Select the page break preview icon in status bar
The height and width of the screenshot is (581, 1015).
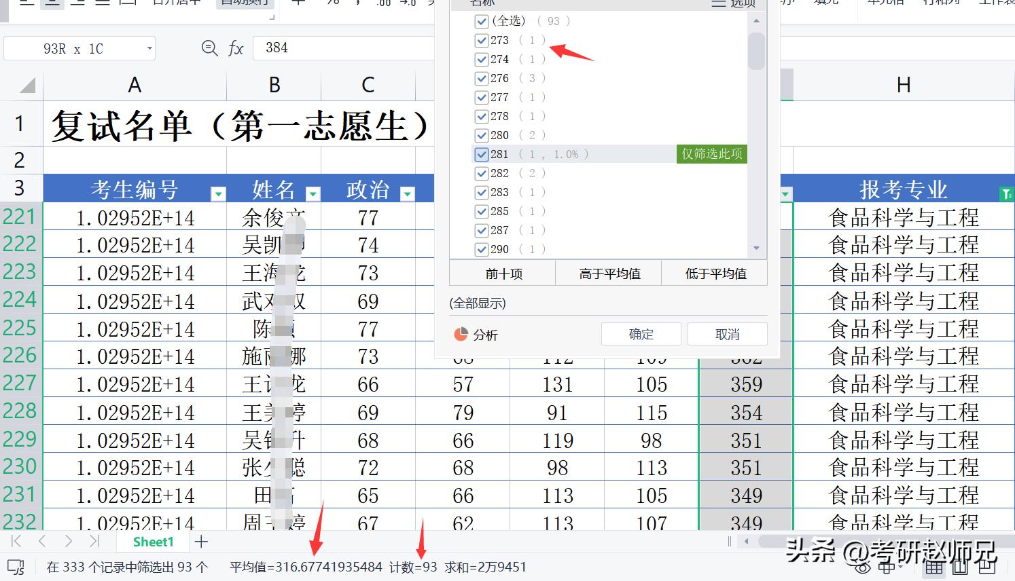click(985, 569)
